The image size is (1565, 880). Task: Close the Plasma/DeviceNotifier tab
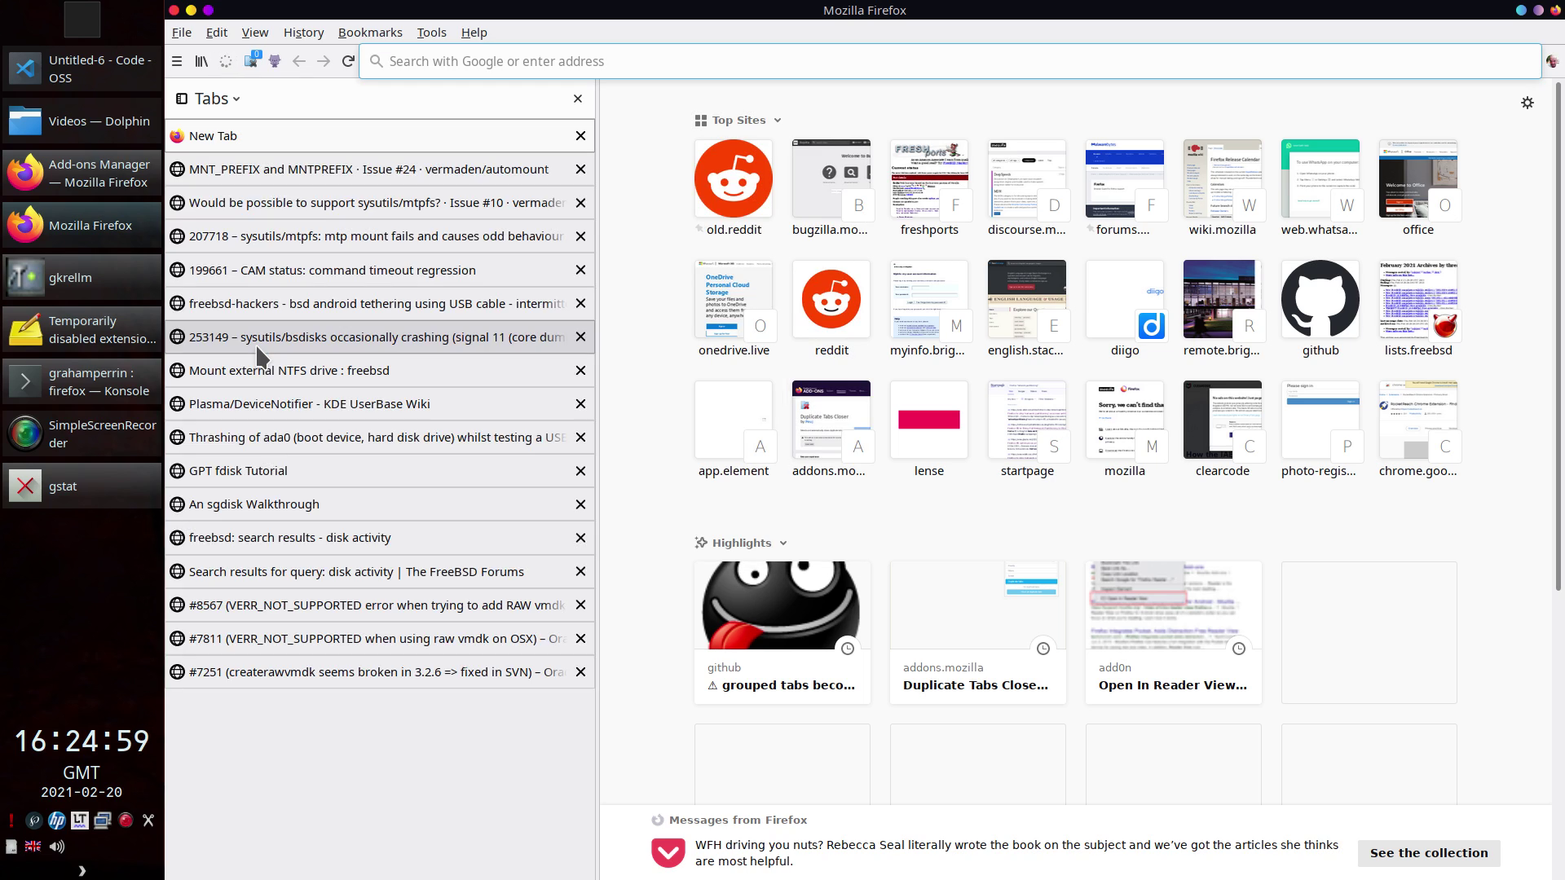point(580,404)
